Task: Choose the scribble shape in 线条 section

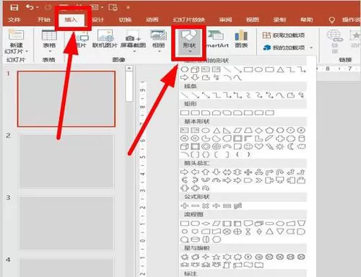Action: pyautogui.click(x=301, y=95)
